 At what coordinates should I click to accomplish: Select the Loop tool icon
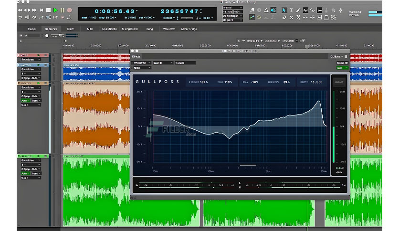click(284, 17)
